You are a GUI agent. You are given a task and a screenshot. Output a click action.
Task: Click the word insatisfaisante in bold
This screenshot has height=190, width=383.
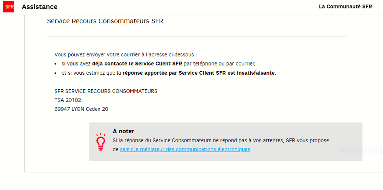tap(256, 72)
